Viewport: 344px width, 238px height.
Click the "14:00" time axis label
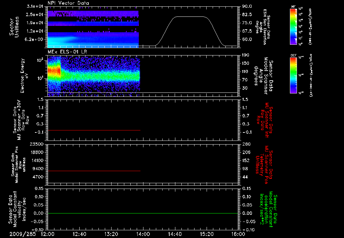click(143, 234)
